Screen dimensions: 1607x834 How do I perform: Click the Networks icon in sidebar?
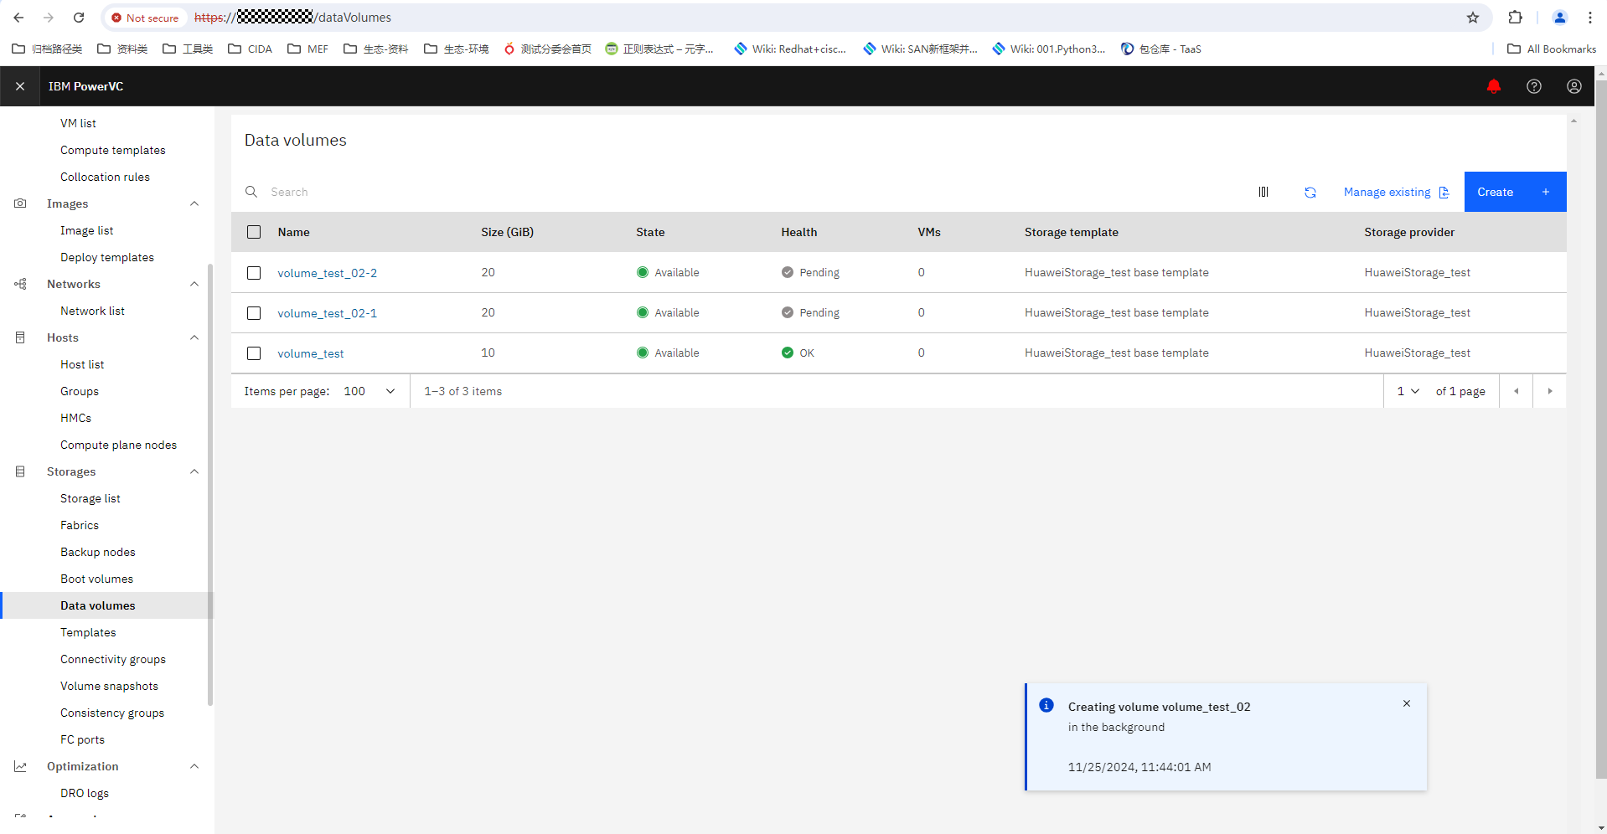20,284
